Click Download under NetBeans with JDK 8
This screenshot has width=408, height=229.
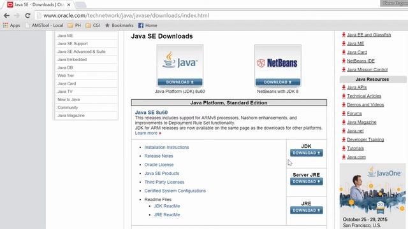tap(278, 82)
